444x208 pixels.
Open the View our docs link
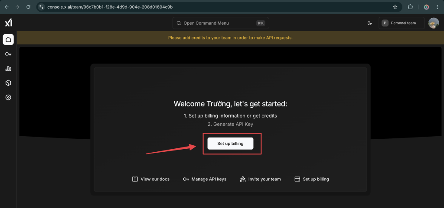point(151,179)
